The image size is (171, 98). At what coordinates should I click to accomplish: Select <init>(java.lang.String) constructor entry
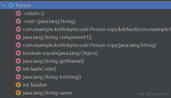(49, 21)
